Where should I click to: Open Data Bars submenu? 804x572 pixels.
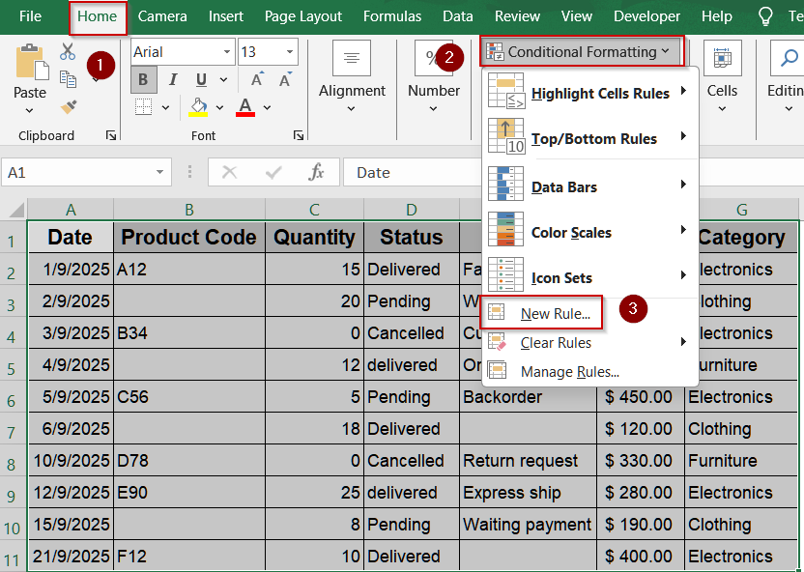point(589,186)
